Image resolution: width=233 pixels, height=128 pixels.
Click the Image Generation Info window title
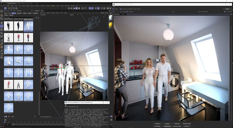[x=79, y=103]
